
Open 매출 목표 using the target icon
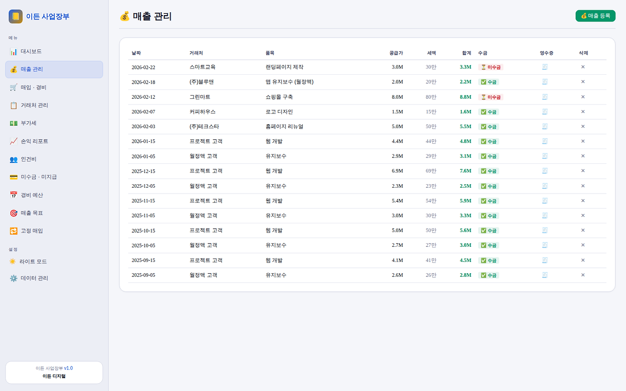click(x=13, y=213)
